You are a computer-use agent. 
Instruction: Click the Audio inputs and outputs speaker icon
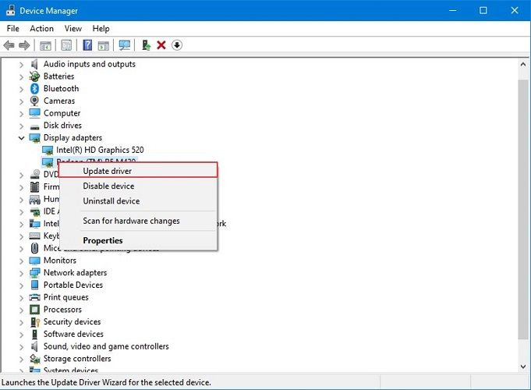tap(34, 64)
